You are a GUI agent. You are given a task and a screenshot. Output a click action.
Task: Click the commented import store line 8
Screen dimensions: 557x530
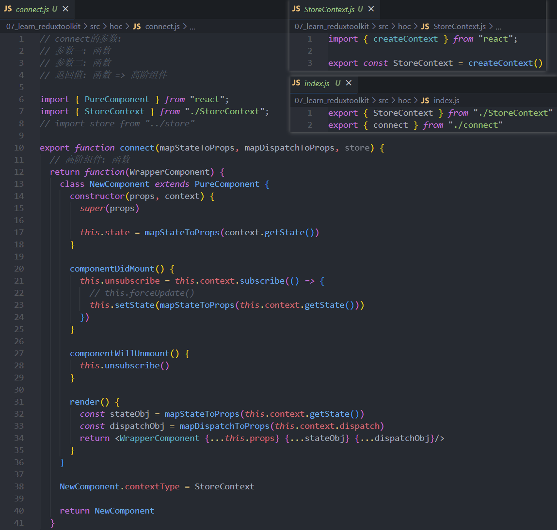pyautogui.click(x=117, y=124)
